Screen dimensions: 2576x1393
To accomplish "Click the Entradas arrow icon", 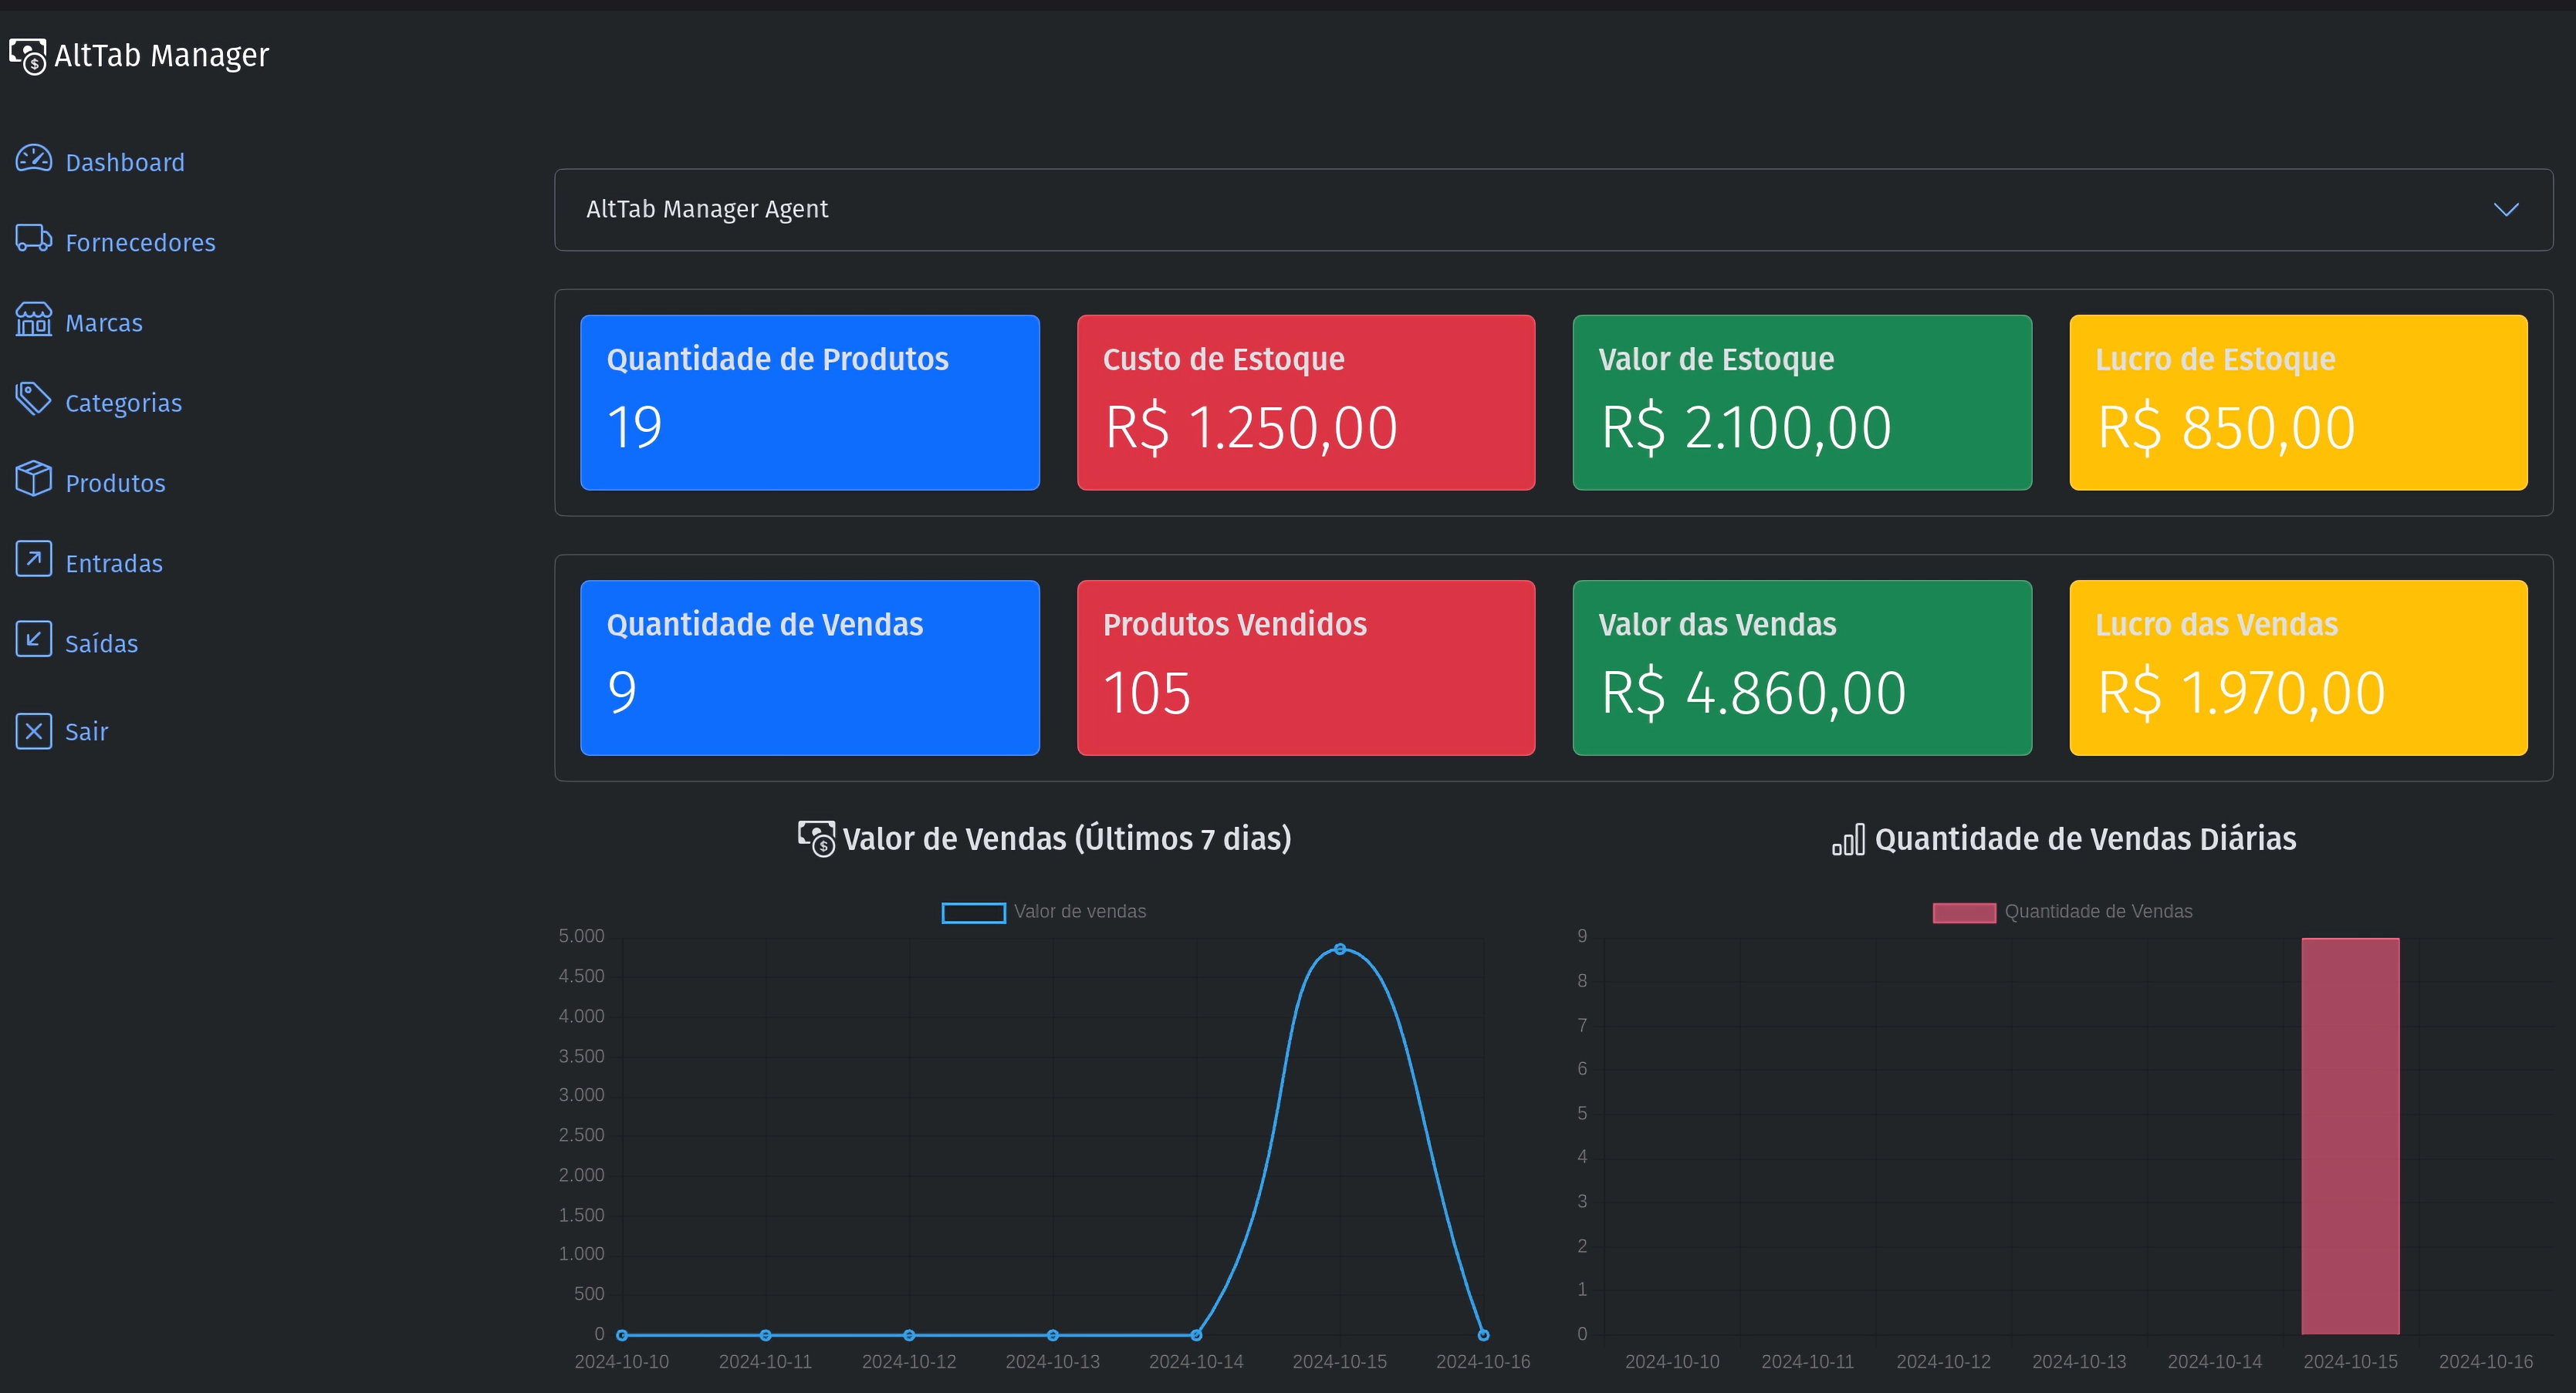I will [x=33, y=560].
